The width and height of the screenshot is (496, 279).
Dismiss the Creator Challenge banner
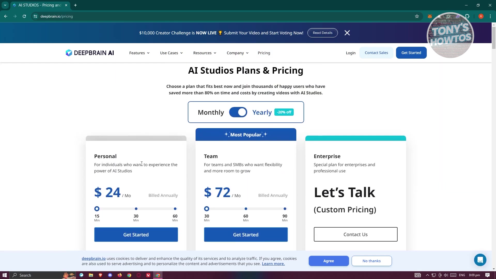click(347, 33)
